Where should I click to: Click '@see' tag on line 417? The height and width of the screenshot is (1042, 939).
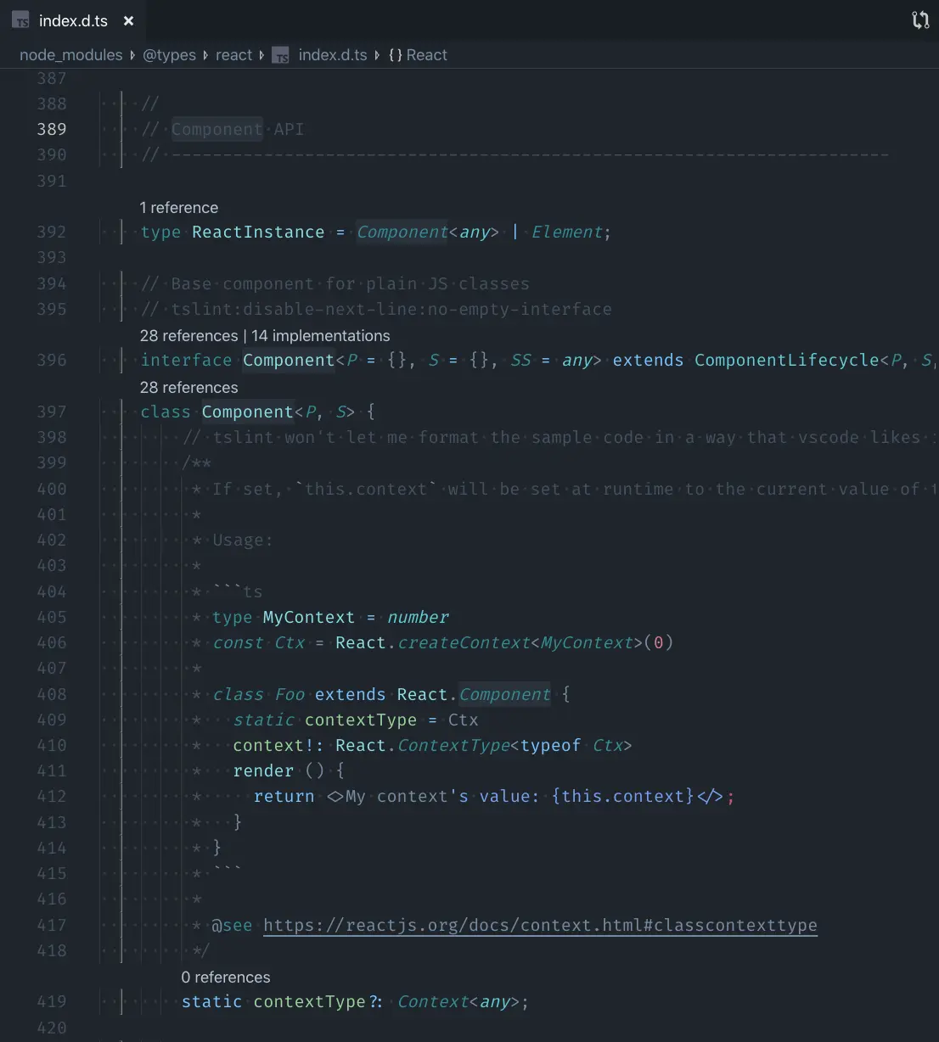232,925
